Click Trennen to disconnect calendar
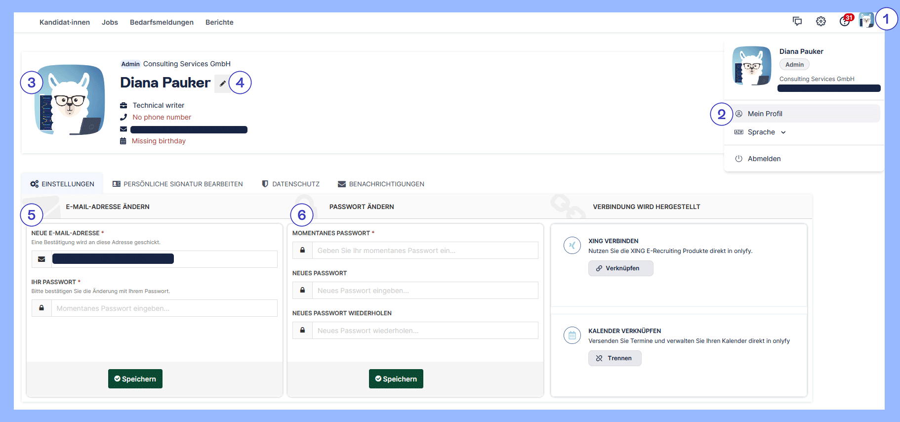900x422 pixels. (614, 358)
